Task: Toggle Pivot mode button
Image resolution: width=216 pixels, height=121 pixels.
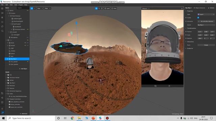Action: pos(114,8)
